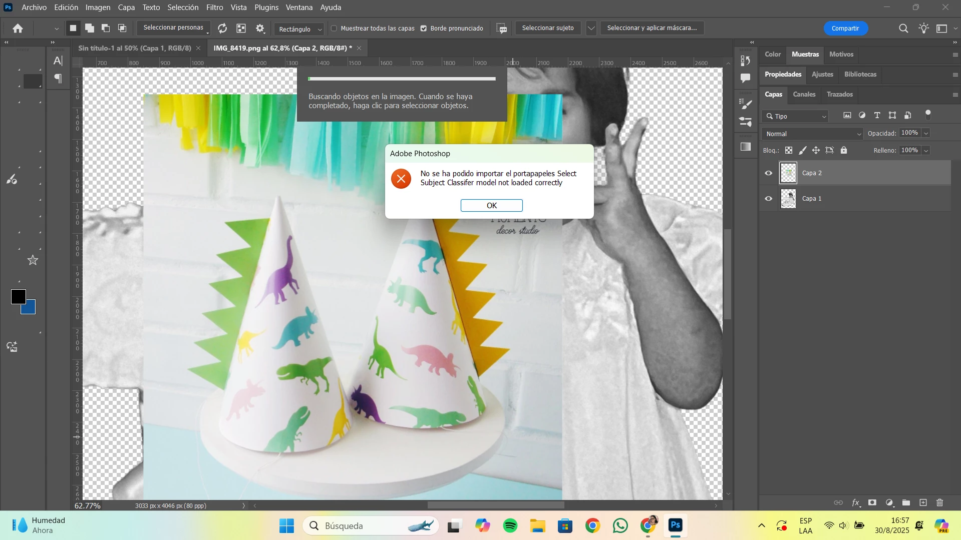
Task: Add a layer mask icon
Action: [x=872, y=502]
